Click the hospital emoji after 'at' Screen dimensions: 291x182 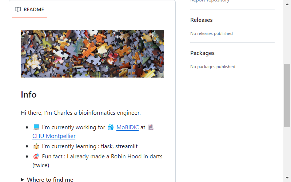click(x=151, y=127)
